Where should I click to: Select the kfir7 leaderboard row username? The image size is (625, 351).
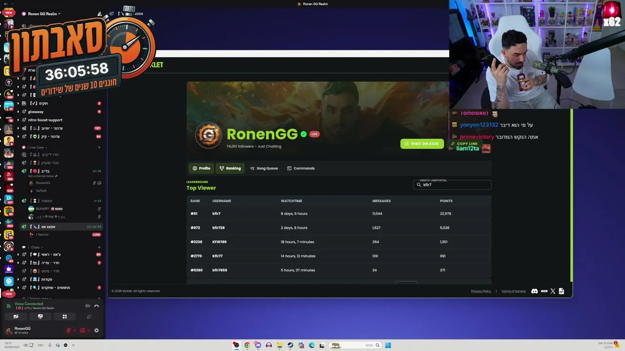click(216, 214)
